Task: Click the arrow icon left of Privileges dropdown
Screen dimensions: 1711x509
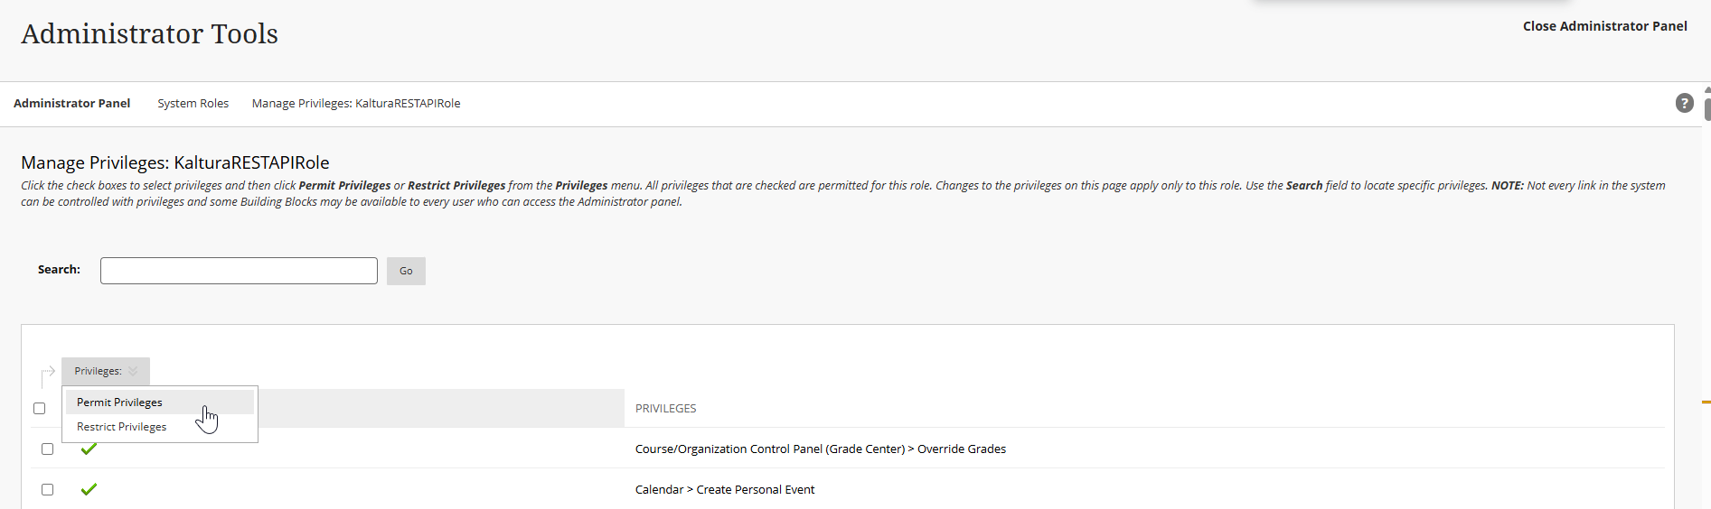Action: pos(48,374)
